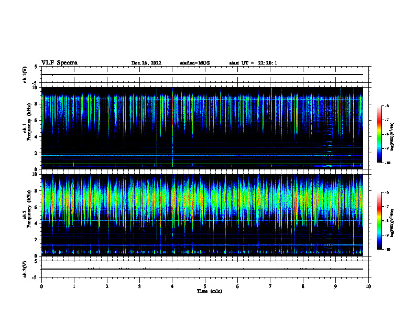Click time axis tick label "4"

[x=172, y=286]
